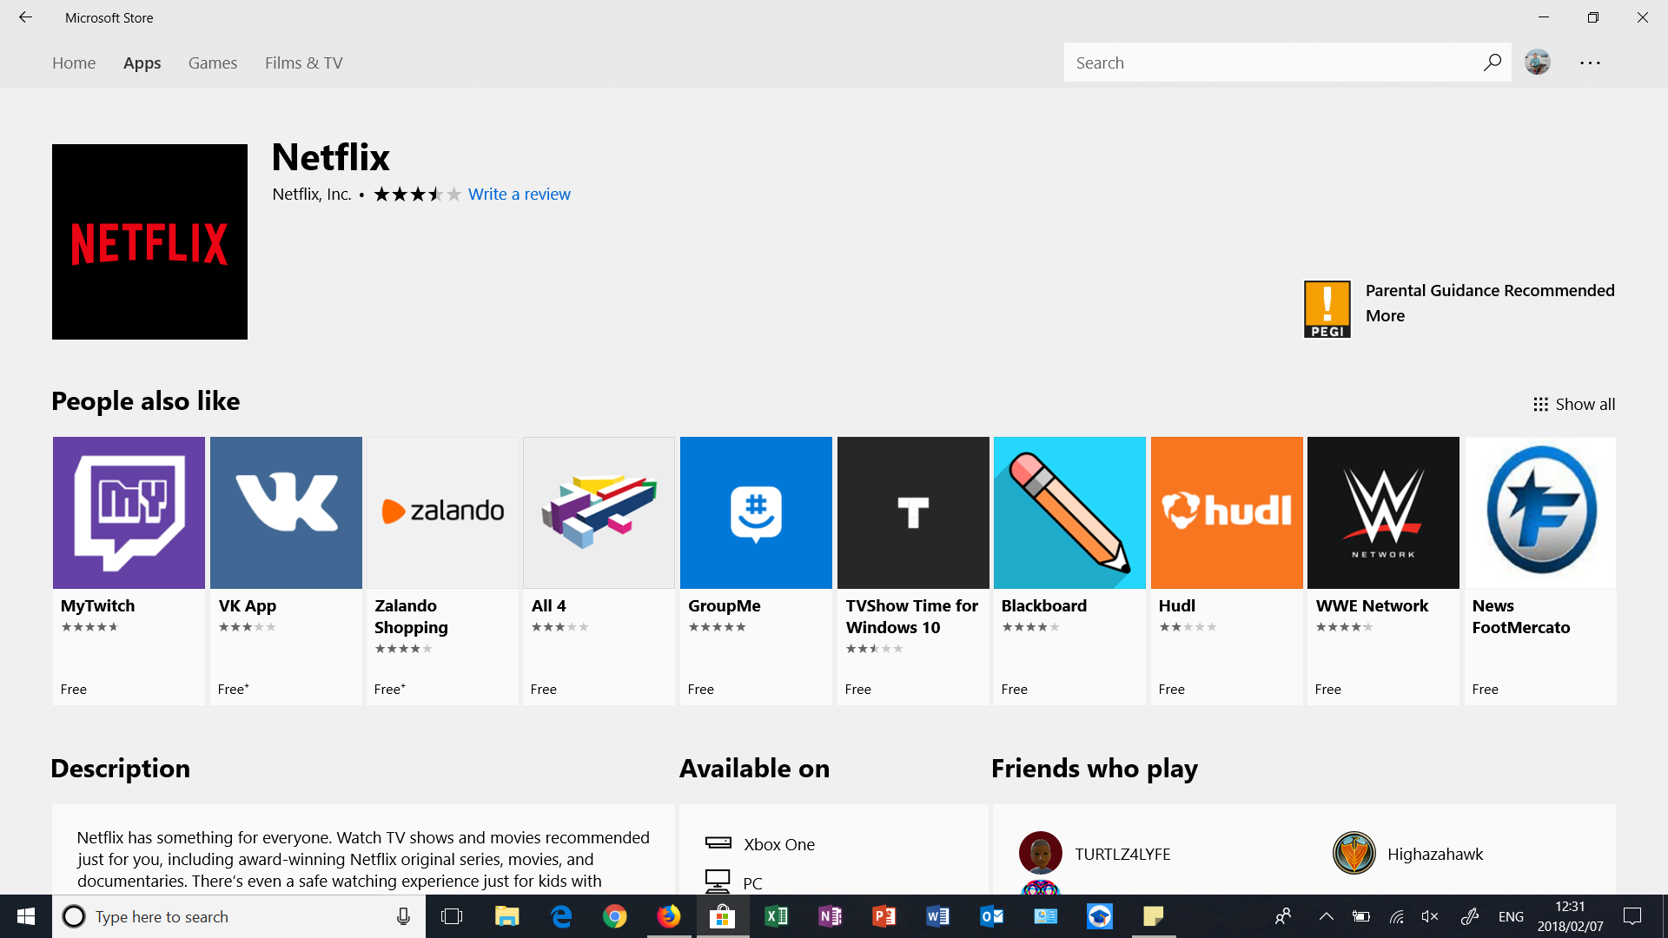Open the News FootMercato tile

click(x=1540, y=570)
